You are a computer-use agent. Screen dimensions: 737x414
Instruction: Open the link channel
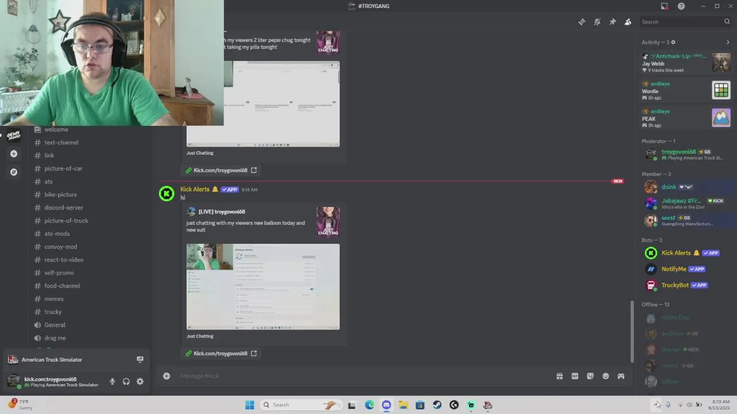click(49, 155)
